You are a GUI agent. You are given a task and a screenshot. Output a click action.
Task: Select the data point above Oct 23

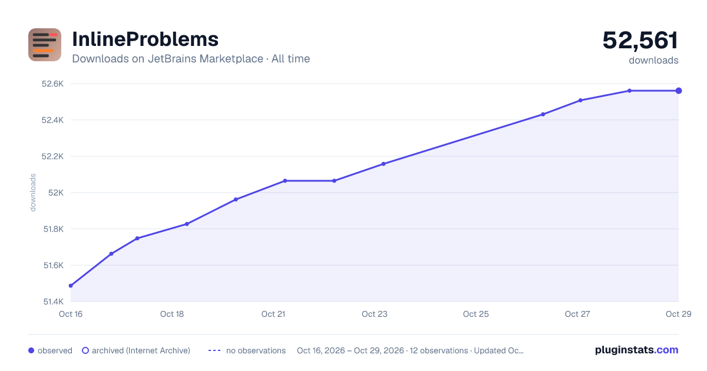point(384,164)
